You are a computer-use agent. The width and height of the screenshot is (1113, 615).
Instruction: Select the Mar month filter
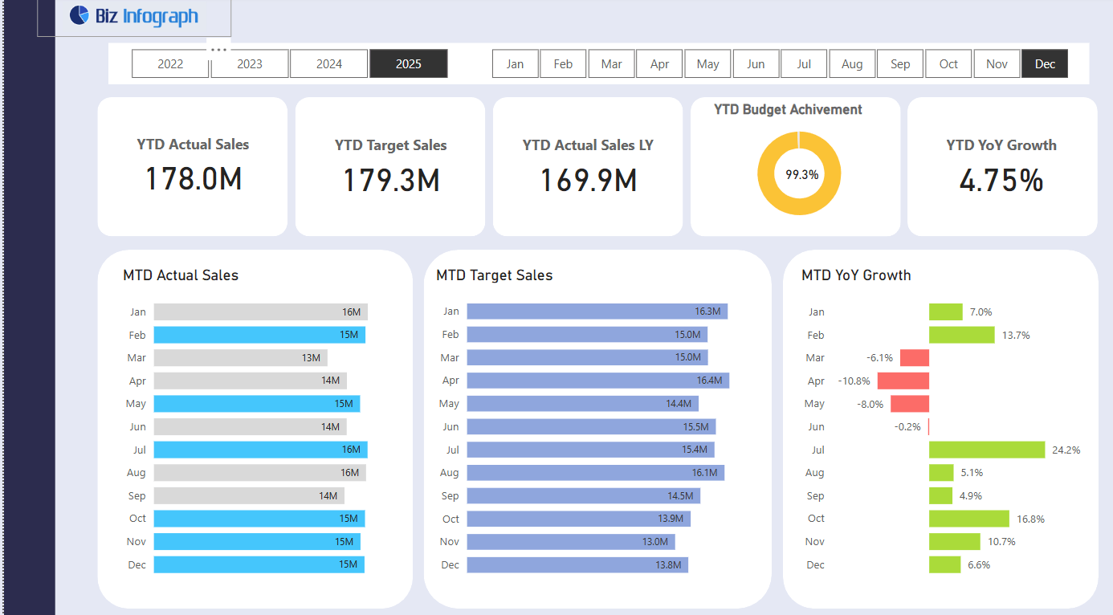611,63
